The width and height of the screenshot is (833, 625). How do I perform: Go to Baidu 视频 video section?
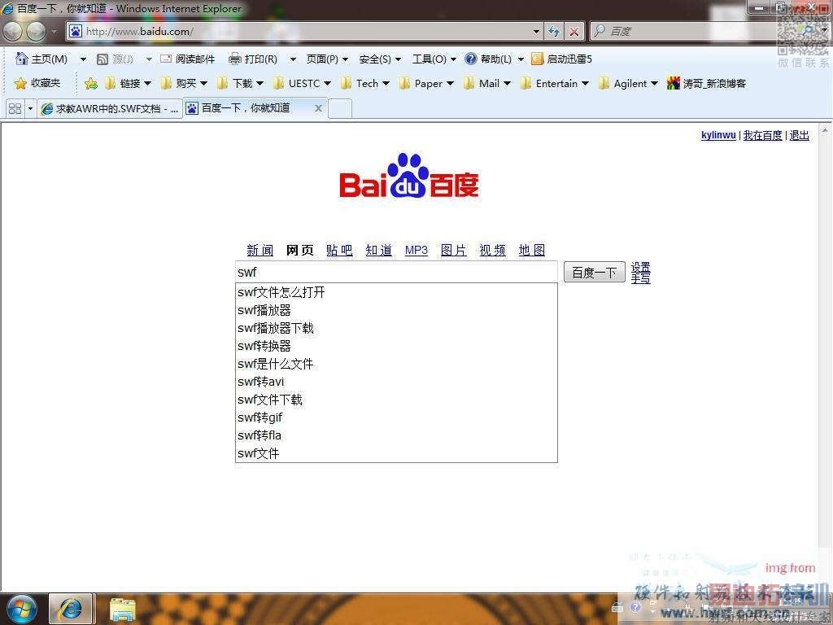tap(492, 250)
